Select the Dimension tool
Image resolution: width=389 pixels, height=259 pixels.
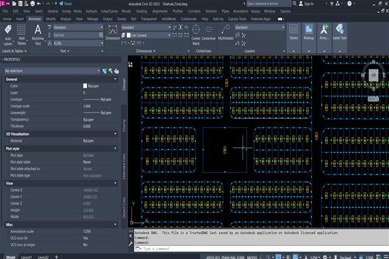112,30
